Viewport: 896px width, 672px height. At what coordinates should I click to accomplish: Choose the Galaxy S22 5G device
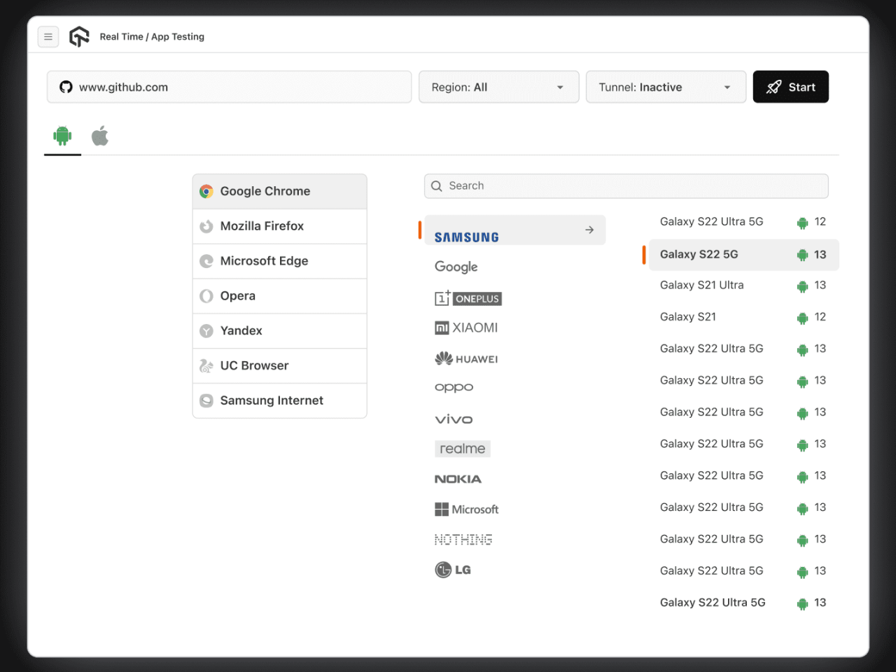pos(743,255)
